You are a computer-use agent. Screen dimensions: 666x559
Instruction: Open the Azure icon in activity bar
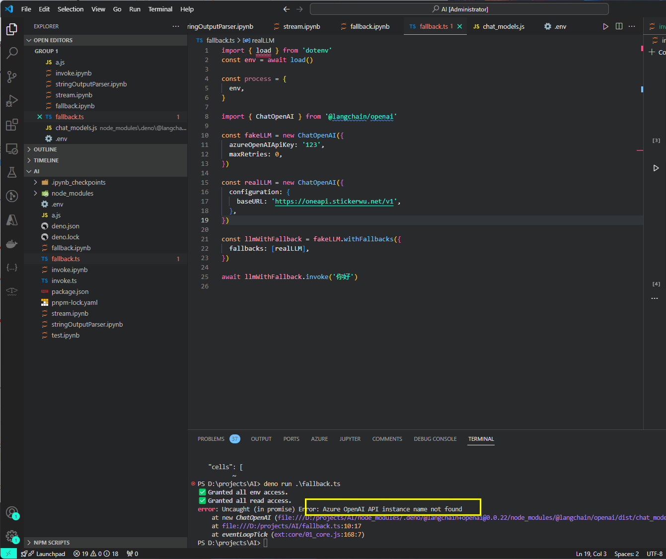tap(12, 220)
